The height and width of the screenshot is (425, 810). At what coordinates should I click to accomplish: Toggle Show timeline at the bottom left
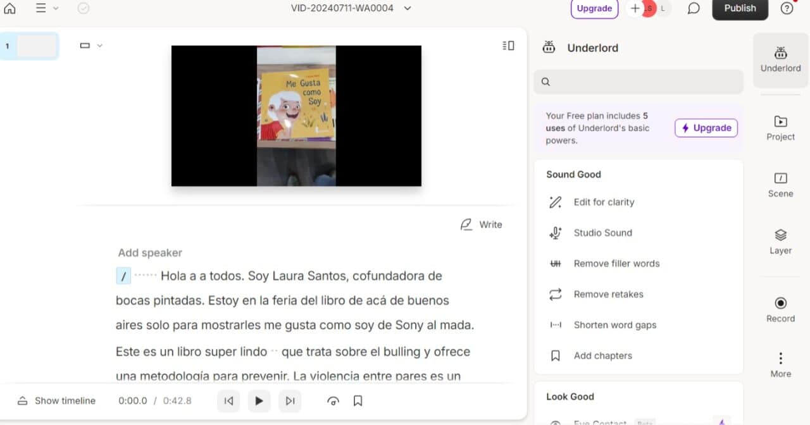[56, 400]
